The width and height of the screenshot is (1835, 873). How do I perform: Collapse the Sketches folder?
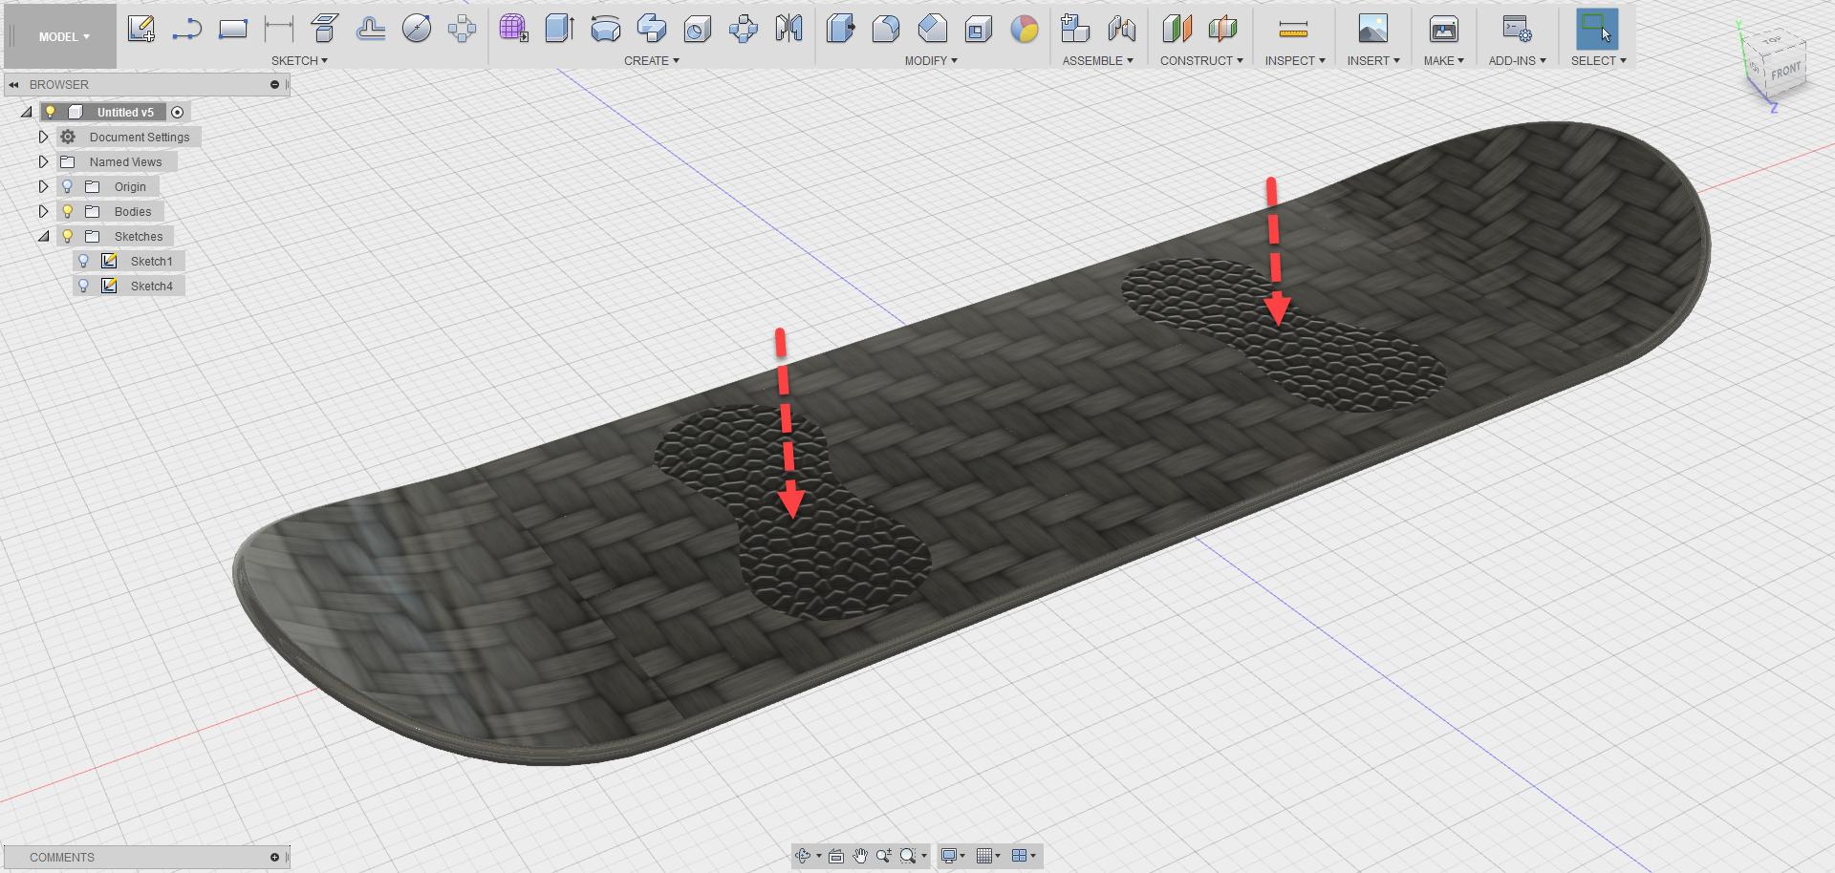[43, 236]
